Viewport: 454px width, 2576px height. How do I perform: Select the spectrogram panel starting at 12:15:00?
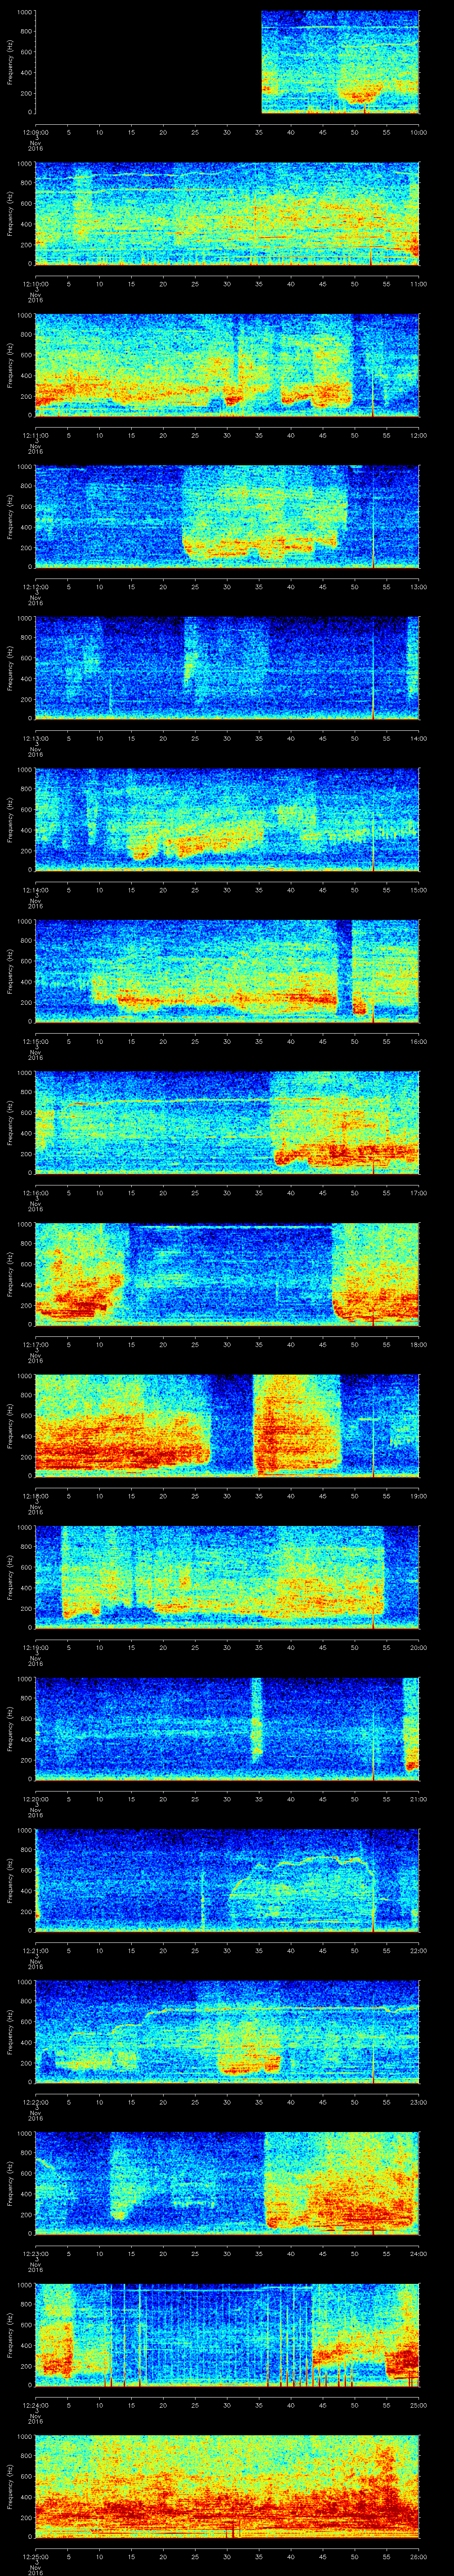[227, 971]
